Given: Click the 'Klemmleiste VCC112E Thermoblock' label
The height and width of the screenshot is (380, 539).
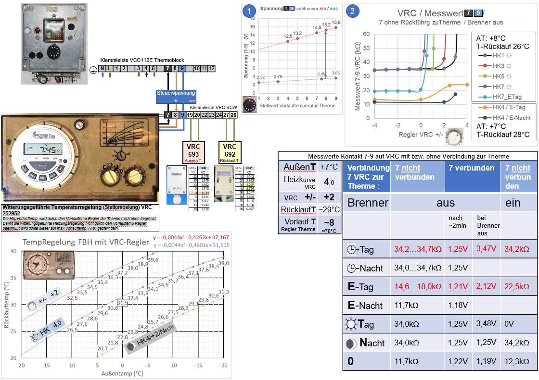Looking at the screenshot, I should 142,60.
